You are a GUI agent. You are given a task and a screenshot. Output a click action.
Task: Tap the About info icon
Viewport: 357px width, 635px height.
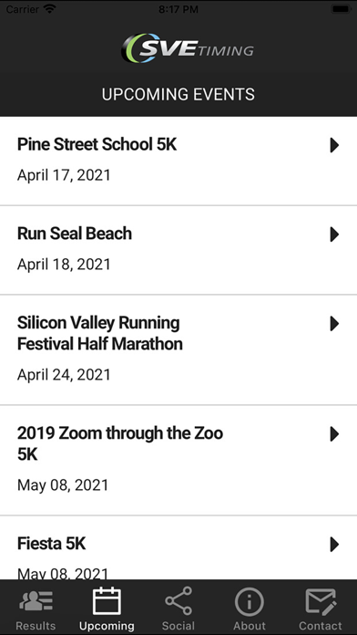click(250, 601)
